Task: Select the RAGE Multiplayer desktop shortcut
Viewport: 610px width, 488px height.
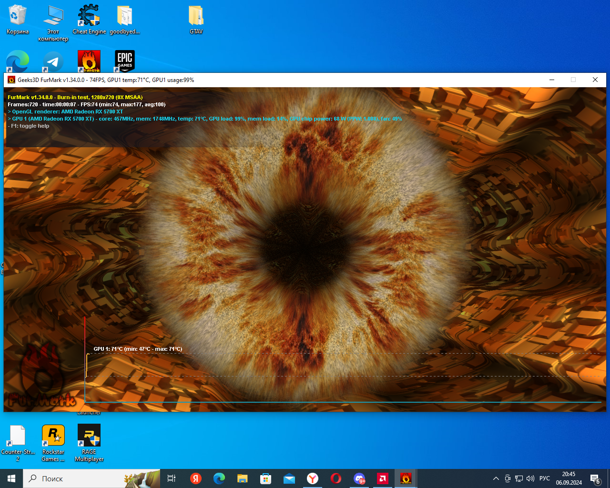Action: pos(89,443)
